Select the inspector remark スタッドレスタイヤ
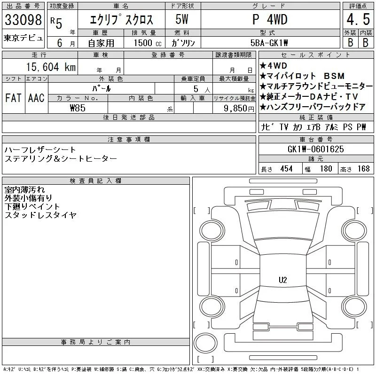Viewport: 376px width, 376px height. pyautogui.click(x=40, y=215)
